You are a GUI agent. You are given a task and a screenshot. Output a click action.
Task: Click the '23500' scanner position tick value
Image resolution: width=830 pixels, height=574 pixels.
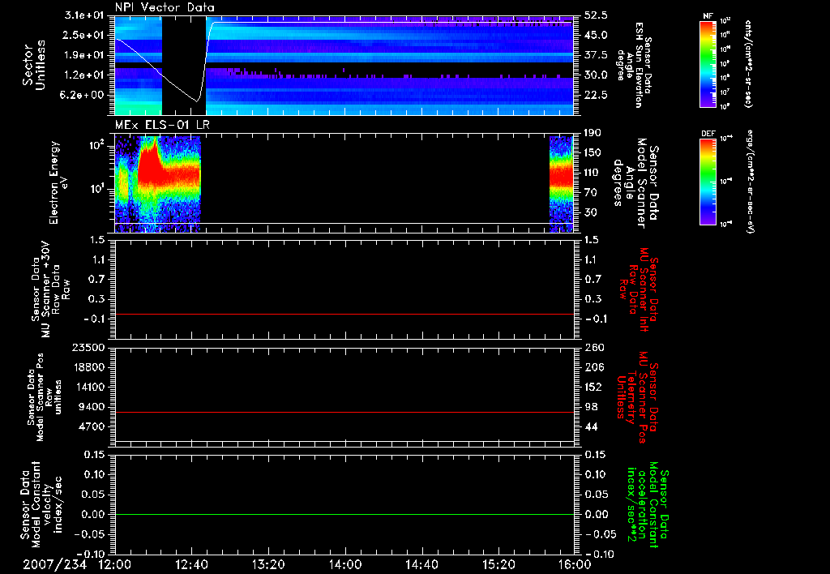click(88, 348)
